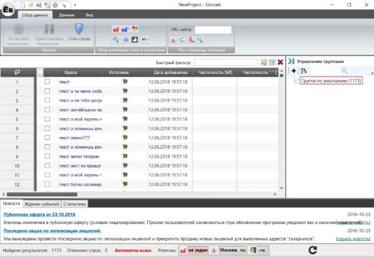374x257 pixels.
Task: Click the Антикапча выкл. status text
Action: click(133, 250)
